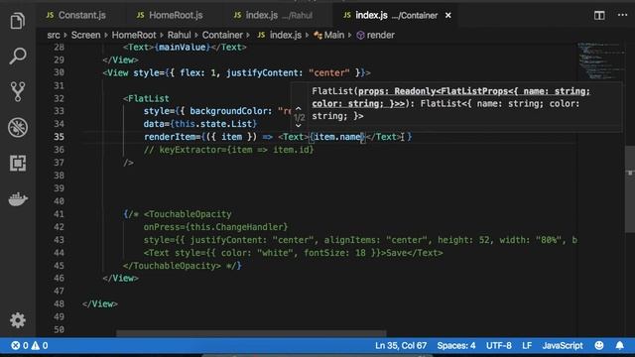
Task: Click the index.js breadcrumb
Action: click(280, 36)
